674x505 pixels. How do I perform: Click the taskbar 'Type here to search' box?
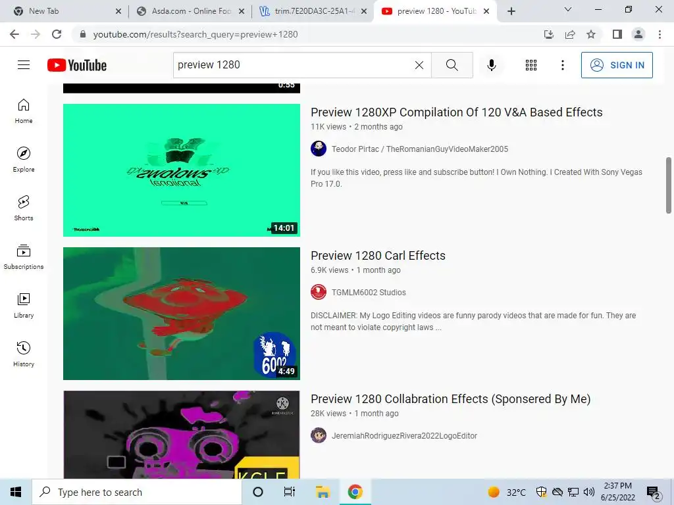coord(137,492)
